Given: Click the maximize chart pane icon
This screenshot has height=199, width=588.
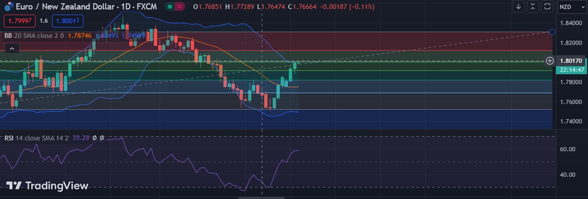Looking at the screenshot, I should click(547, 7).
